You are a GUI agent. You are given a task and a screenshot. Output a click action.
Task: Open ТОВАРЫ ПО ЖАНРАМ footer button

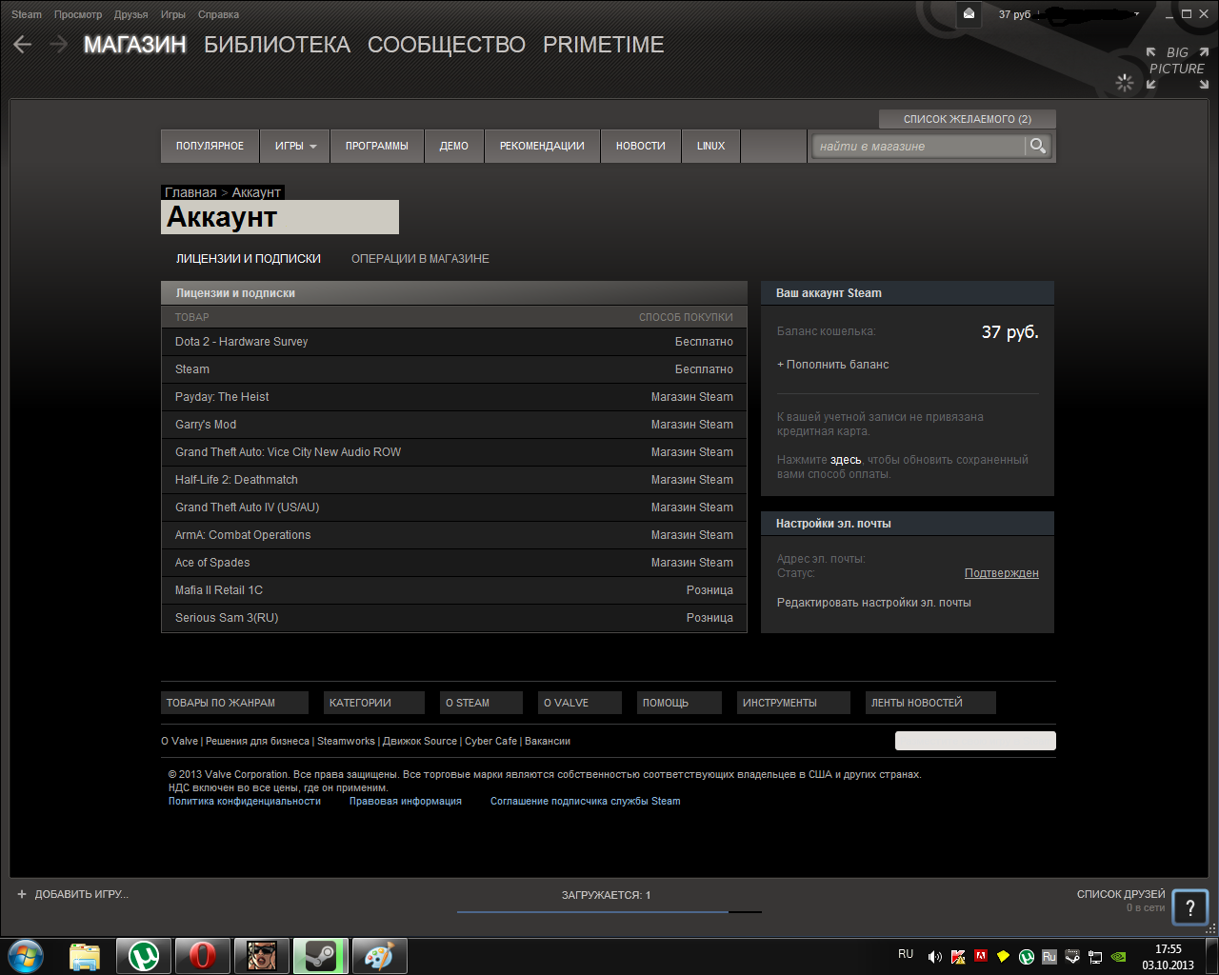234,703
